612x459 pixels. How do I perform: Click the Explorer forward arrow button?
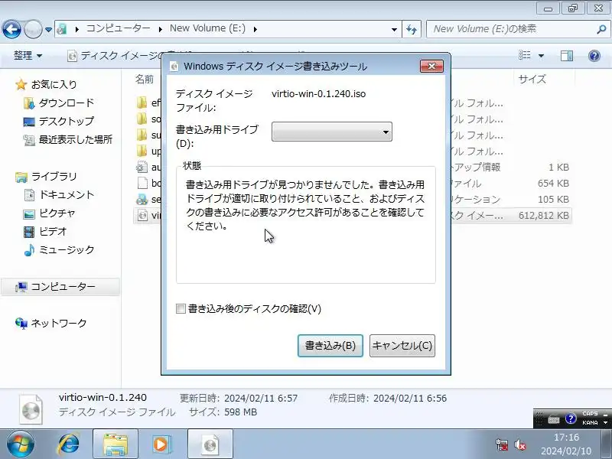point(33,29)
